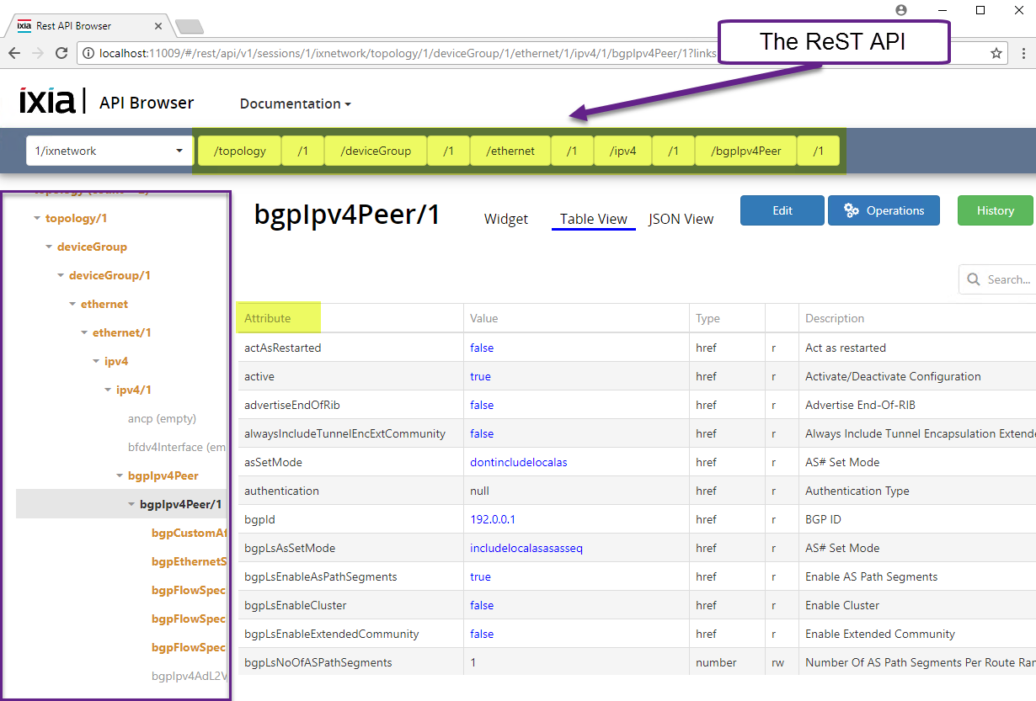This screenshot has width=1036, height=701.
Task: Click in the attribute Search field
Action: (x=1007, y=279)
